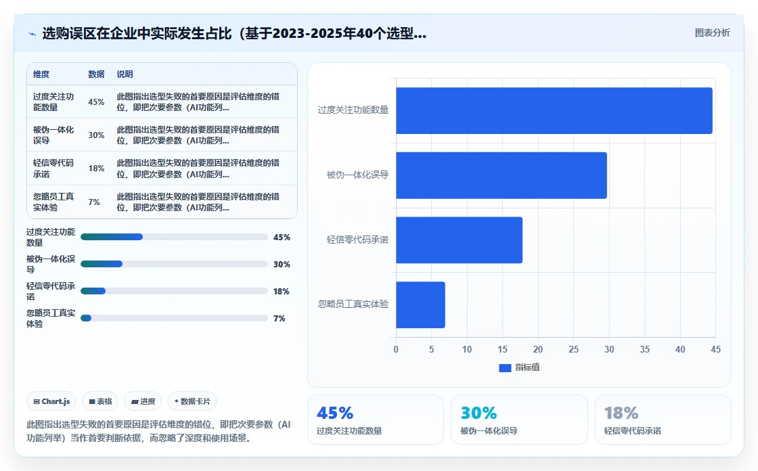Open the 45% 过度关注功能数量 data card
The height and width of the screenshot is (471, 758).
[376, 420]
